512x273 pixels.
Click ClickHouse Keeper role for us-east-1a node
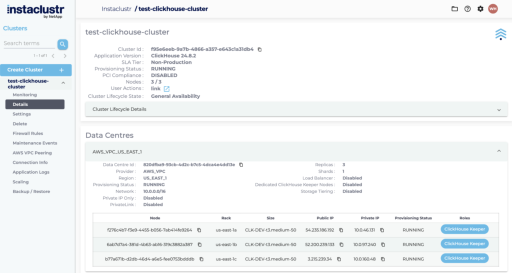464,229
